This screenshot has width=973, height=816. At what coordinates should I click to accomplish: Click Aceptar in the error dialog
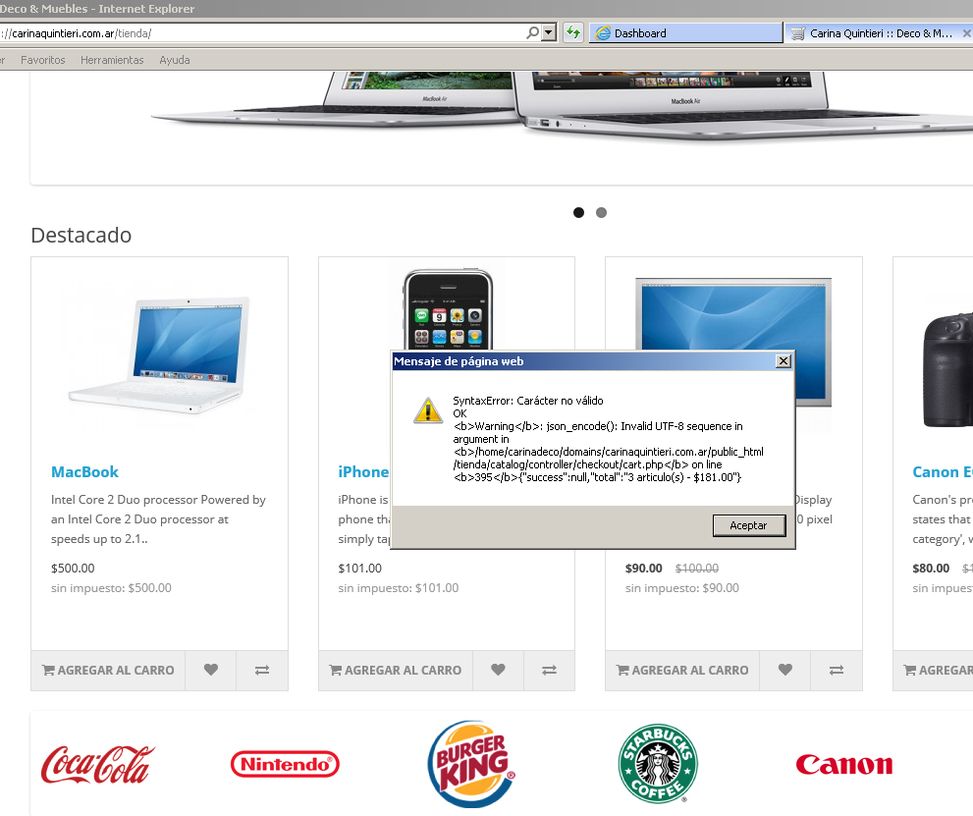749,525
